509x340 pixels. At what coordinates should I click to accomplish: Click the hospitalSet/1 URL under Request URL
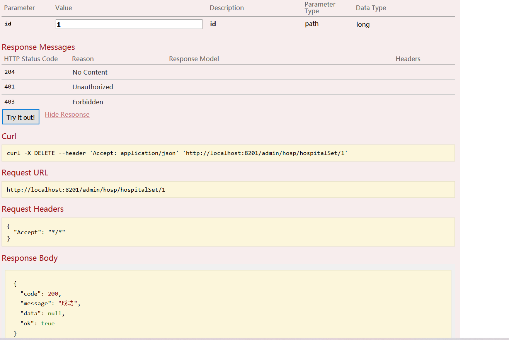pyautogui.click(x=86, y=190)
